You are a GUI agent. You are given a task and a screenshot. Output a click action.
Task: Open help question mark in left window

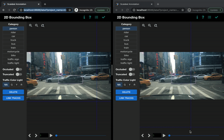[x=90, y=17]
